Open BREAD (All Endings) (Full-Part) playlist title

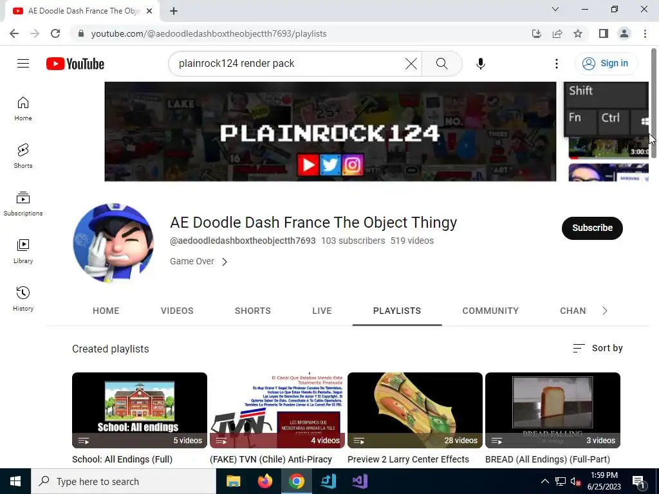click(548, 459)
